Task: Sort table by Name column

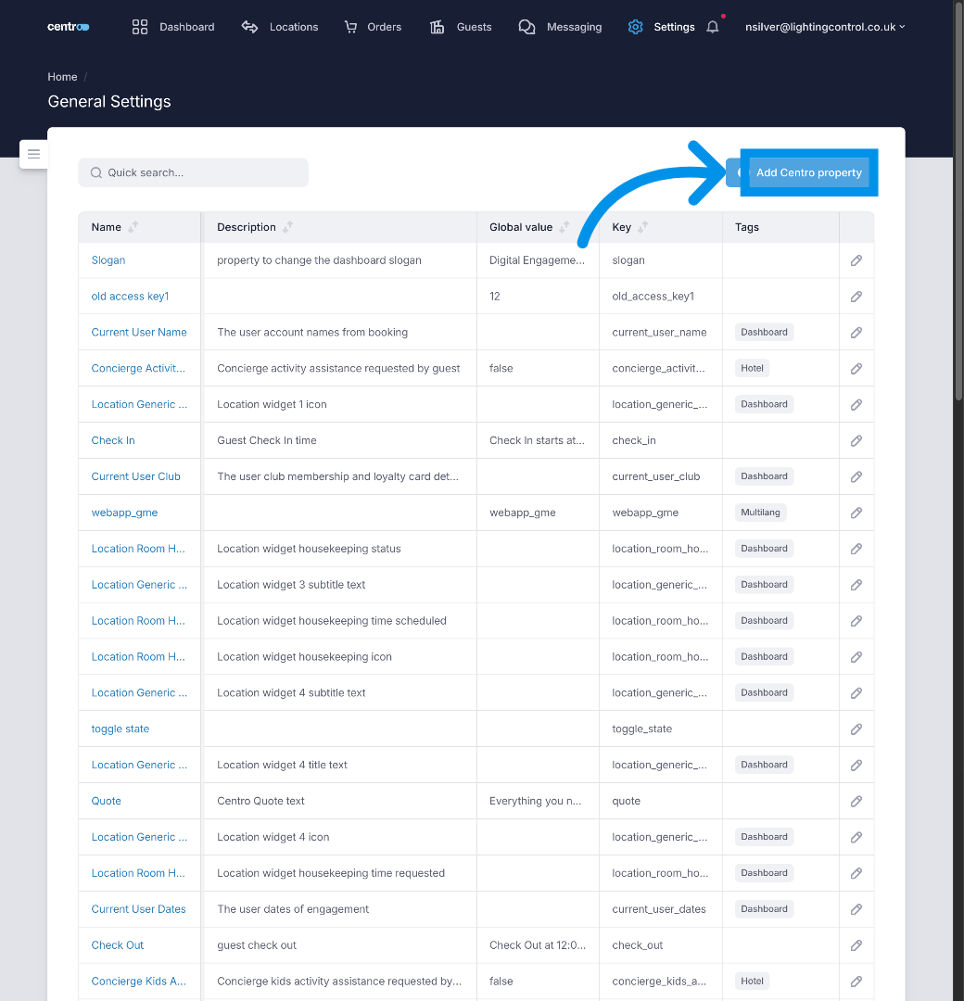Action: (133, 227)
